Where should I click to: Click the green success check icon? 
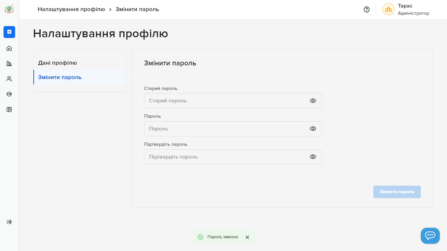point(201,237)
